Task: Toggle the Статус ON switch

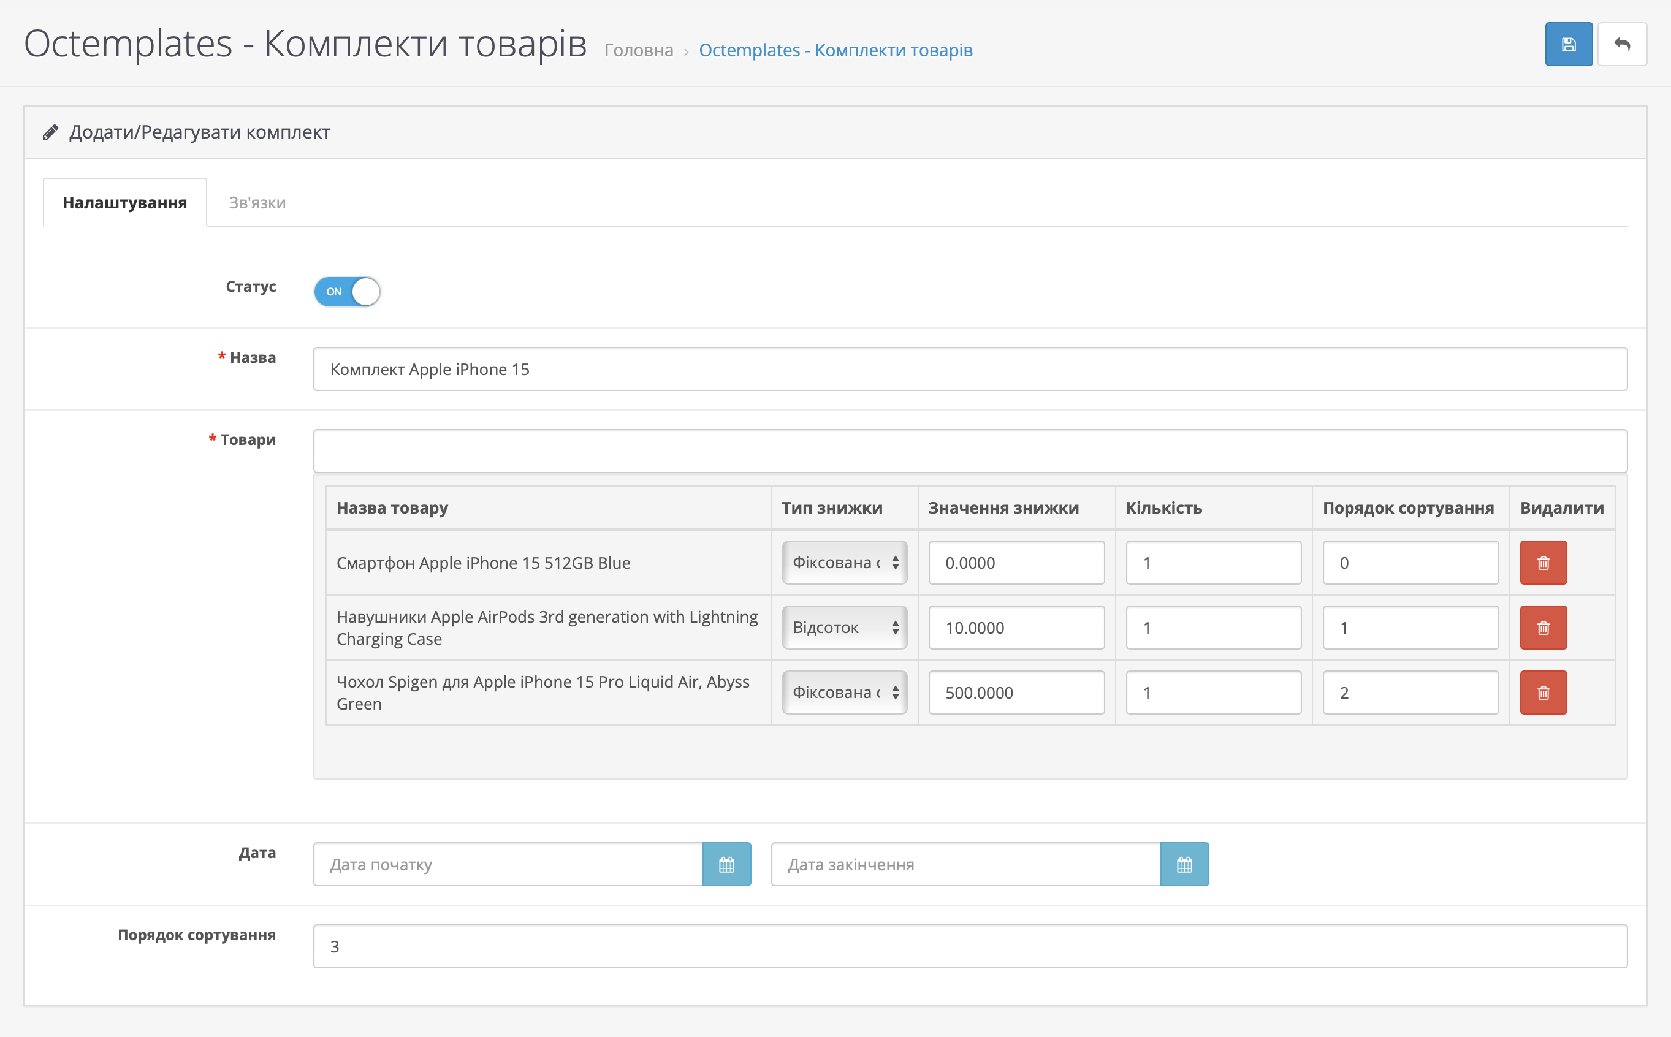Action: pyautogui.click(x=347, y=292)
